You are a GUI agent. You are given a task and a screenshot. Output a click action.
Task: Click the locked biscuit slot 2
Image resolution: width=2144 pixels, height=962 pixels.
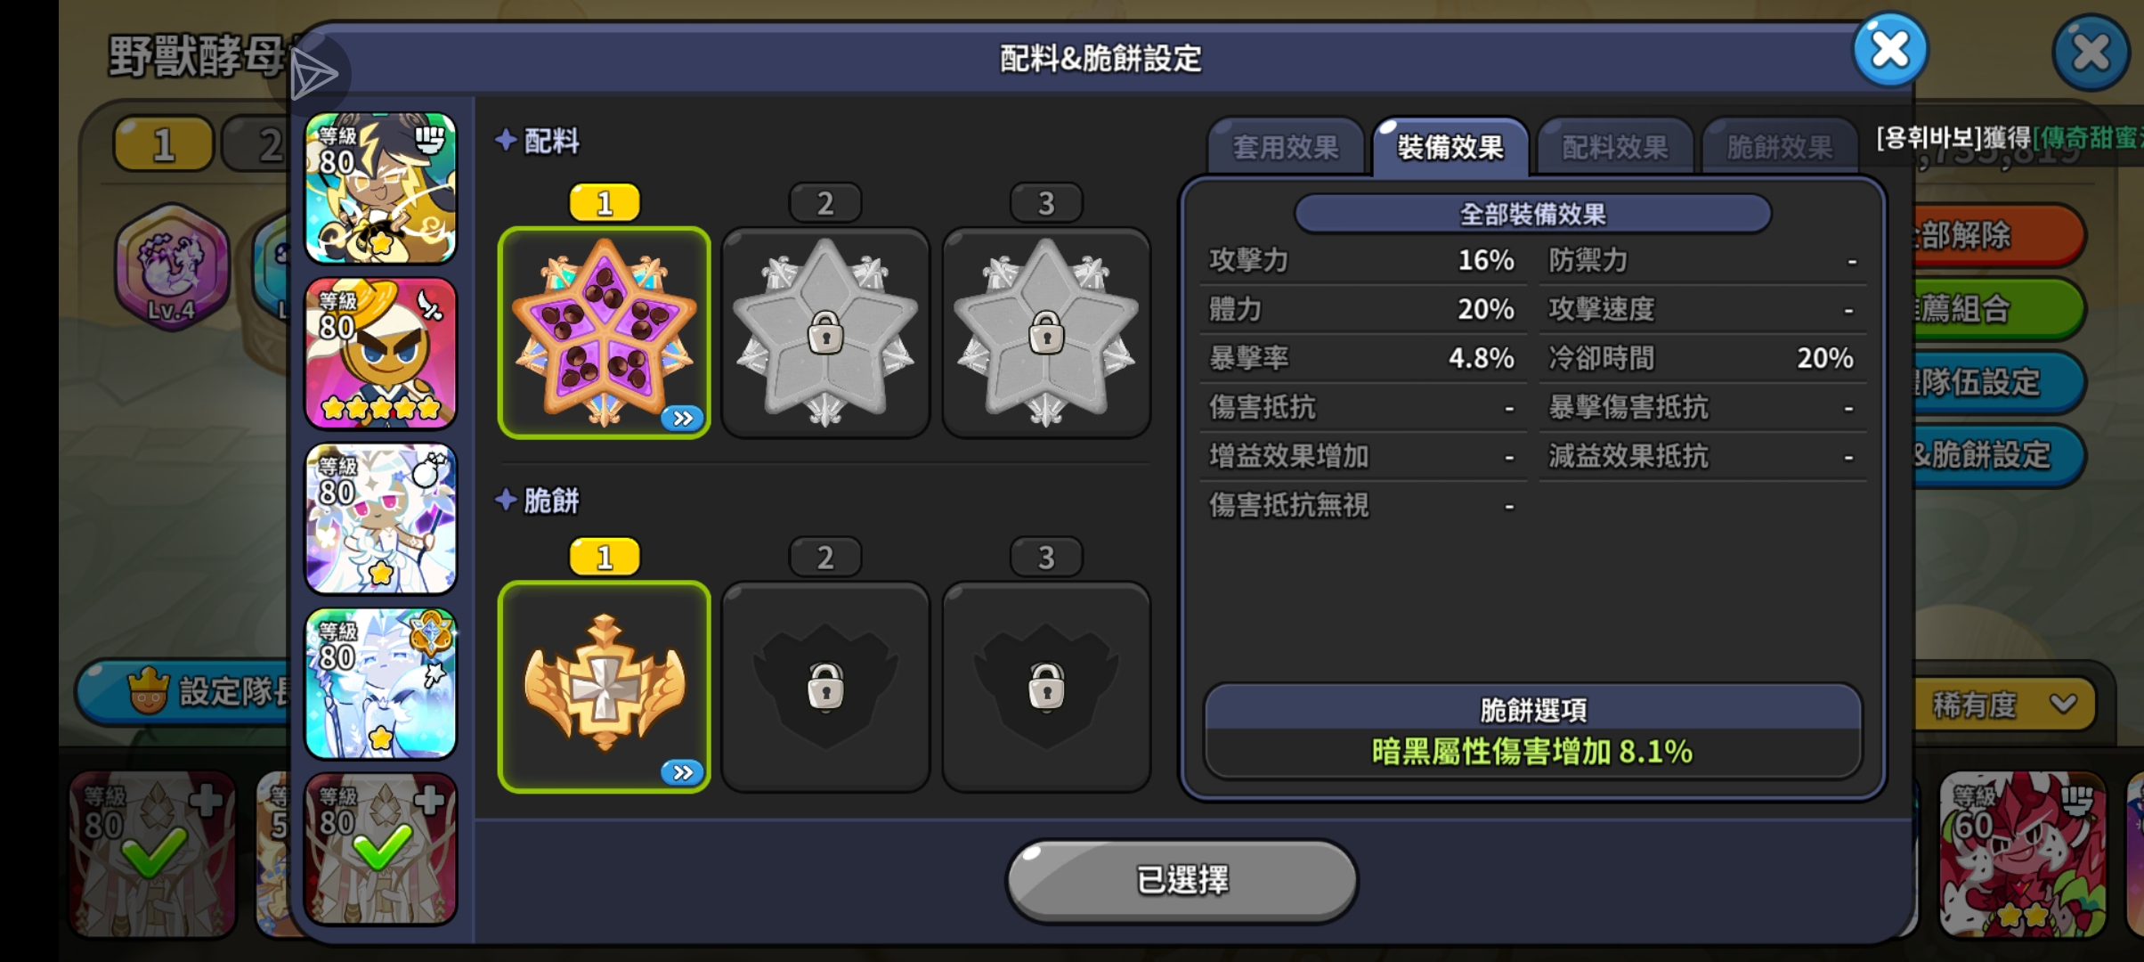point(825,687)
